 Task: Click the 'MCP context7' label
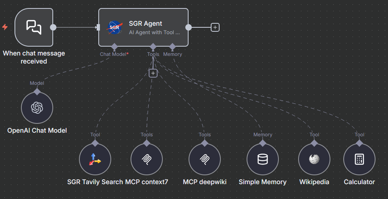[x=147, y=182]
